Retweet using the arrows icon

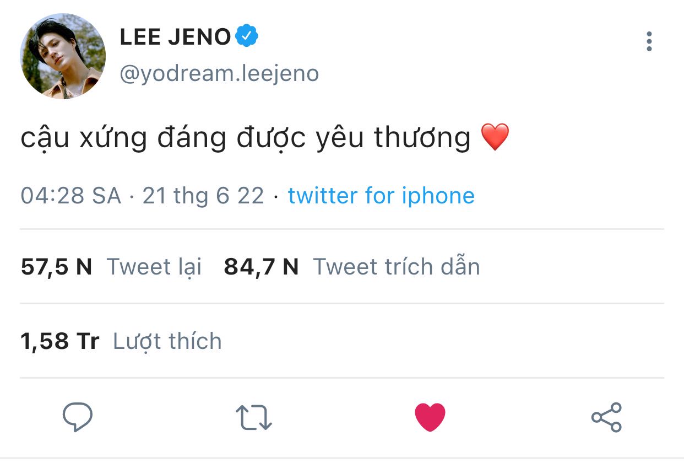point(253,417)
